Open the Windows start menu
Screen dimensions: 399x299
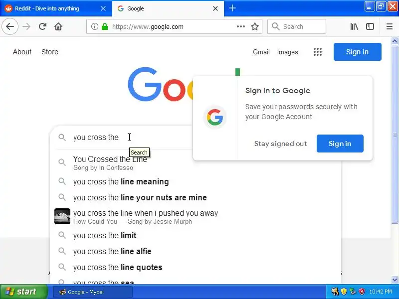(23, 292)
